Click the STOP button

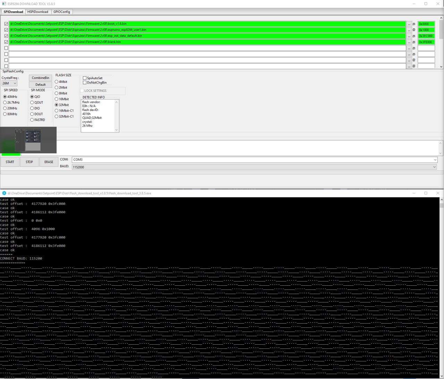pyautogui.click(x=29, y=162)
